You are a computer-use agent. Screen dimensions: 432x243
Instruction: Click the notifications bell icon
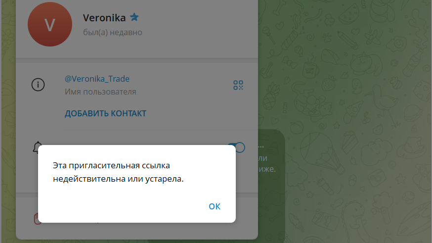pyautogui.click(x=37, y=147)
